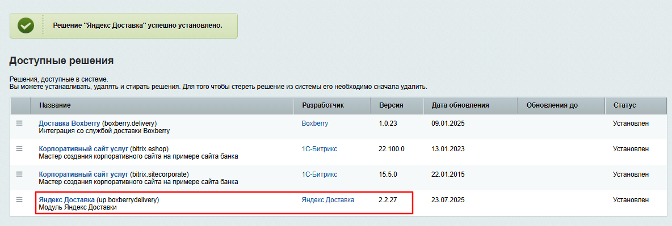This screenshot has height=226, width=672.
Task: Select the date 09.01.2025
Action: (x=448, y=123)
